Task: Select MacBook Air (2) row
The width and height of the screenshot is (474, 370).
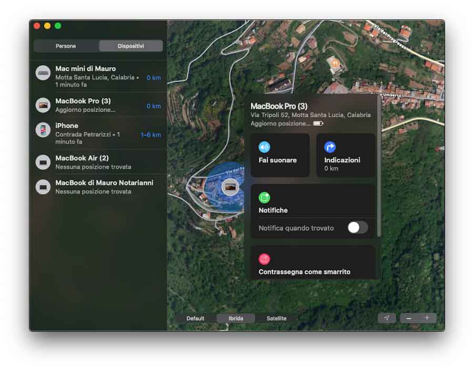Action: (x=98, y=162)
